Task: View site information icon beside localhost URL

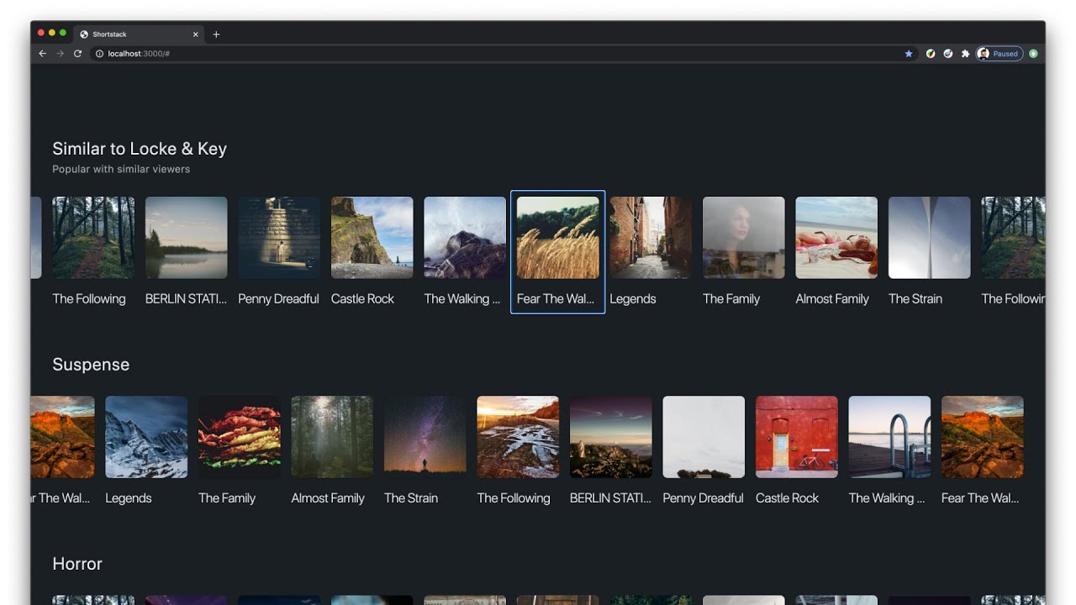Action: (99, 54)
